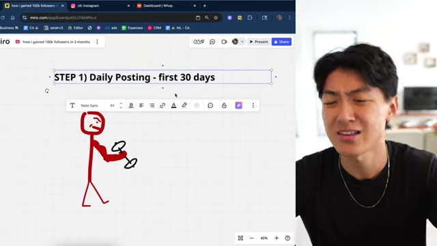Toggle the frames panel icon near zoom
Screen dimensions: 437x246
[x=240, y=238]
